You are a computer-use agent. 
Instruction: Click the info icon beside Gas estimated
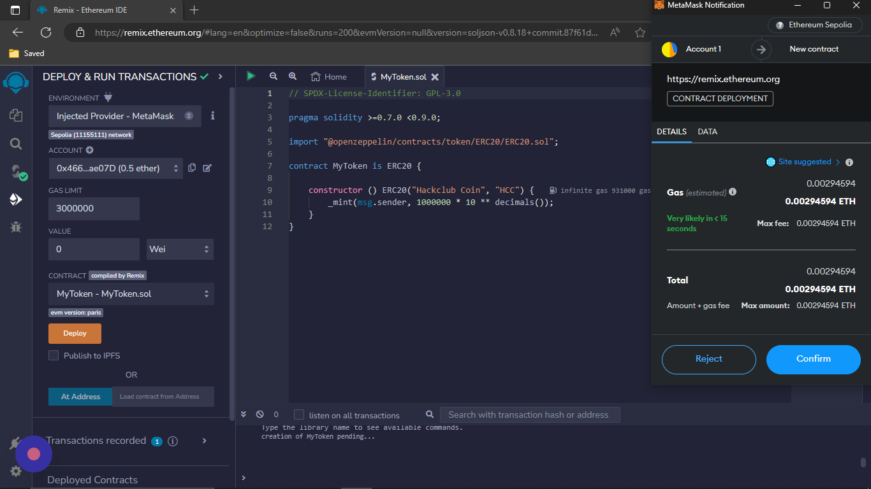pyautogui.click(x=733, y=192)
